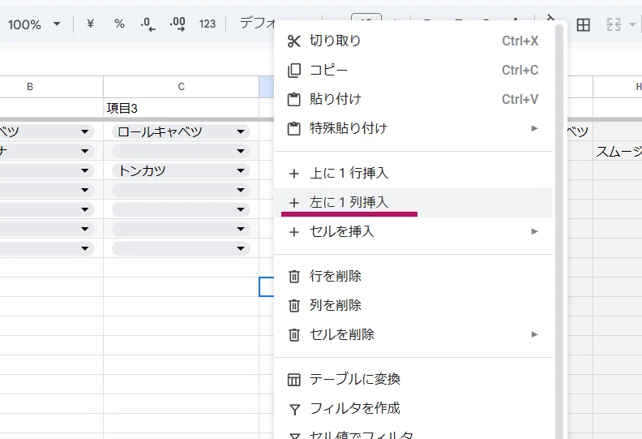Apply percent number format

(x=119, y=24)
